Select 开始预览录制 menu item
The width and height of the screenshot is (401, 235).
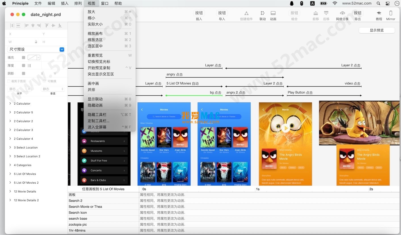point(110,68)
